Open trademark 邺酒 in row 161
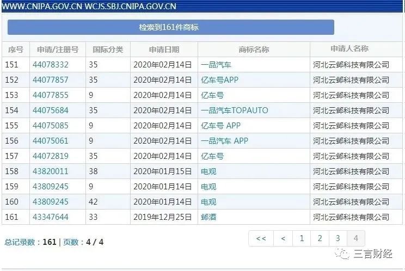 point(208,217)
